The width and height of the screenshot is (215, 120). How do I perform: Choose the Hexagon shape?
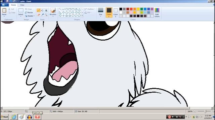[70, 13]
